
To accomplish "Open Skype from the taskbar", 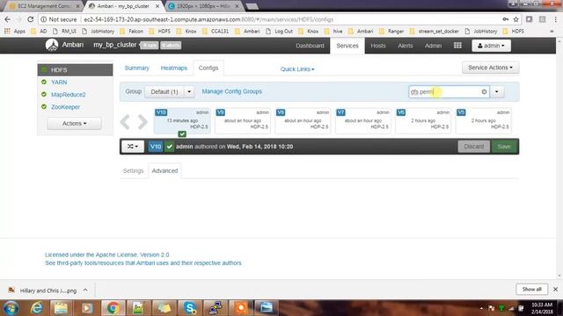I will (x=190, y=308).
